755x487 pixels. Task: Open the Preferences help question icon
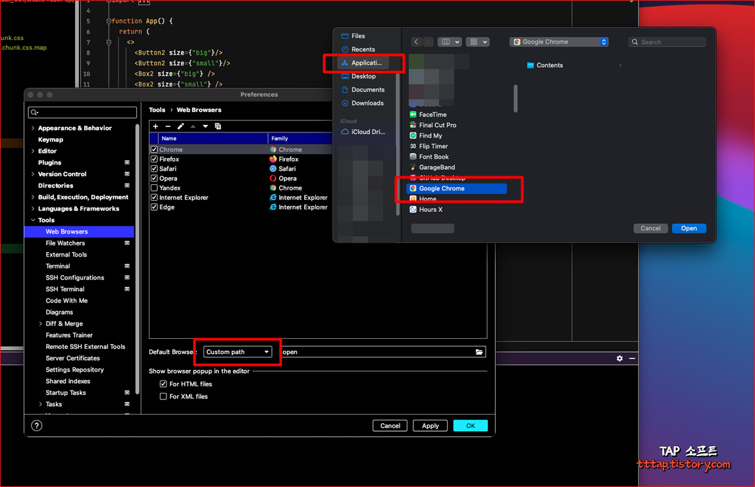click(x=37, y=425)
